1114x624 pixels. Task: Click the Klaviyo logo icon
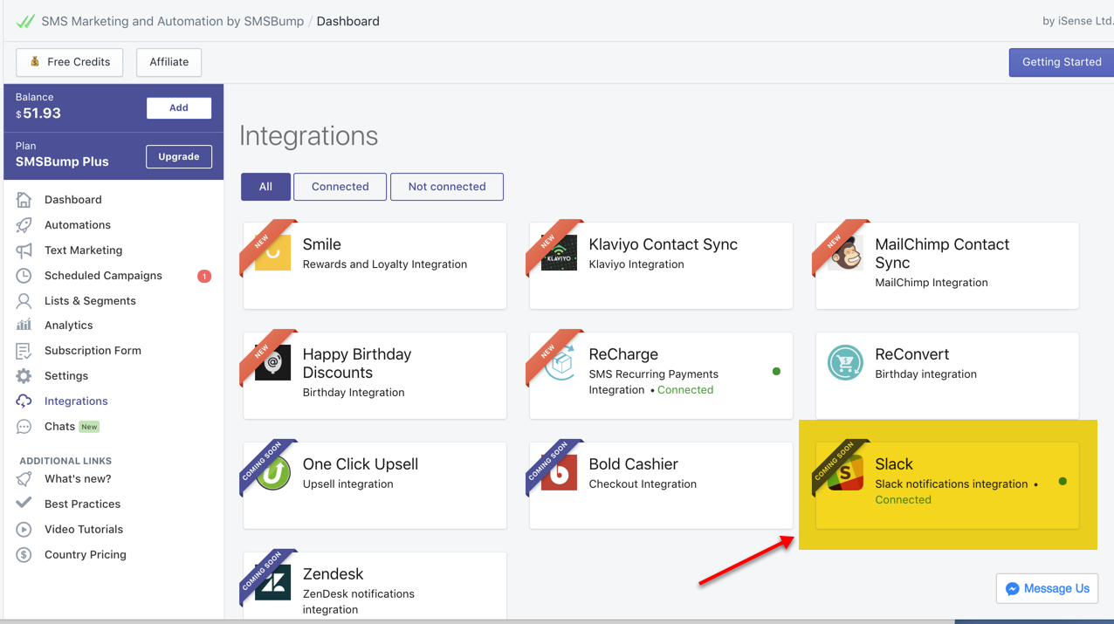tap(560, 253)
